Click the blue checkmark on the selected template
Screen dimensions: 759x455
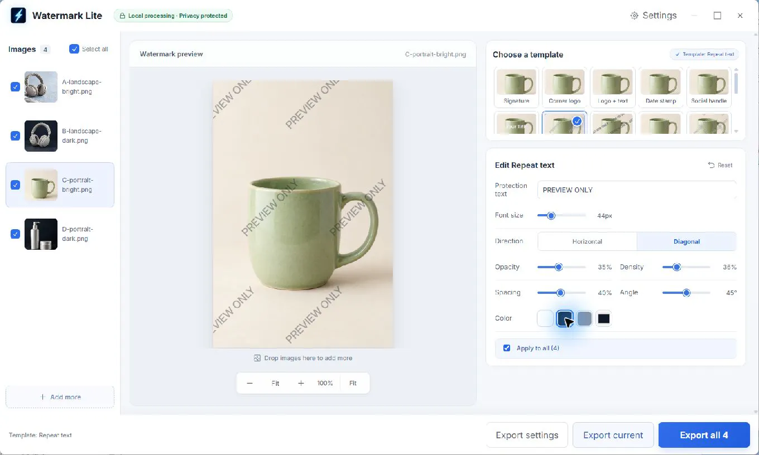(x=577, y=121)
